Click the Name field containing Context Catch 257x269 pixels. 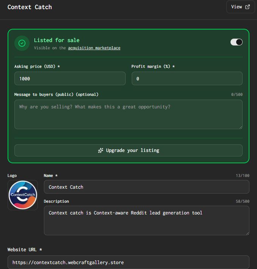[x=146, y=187]
